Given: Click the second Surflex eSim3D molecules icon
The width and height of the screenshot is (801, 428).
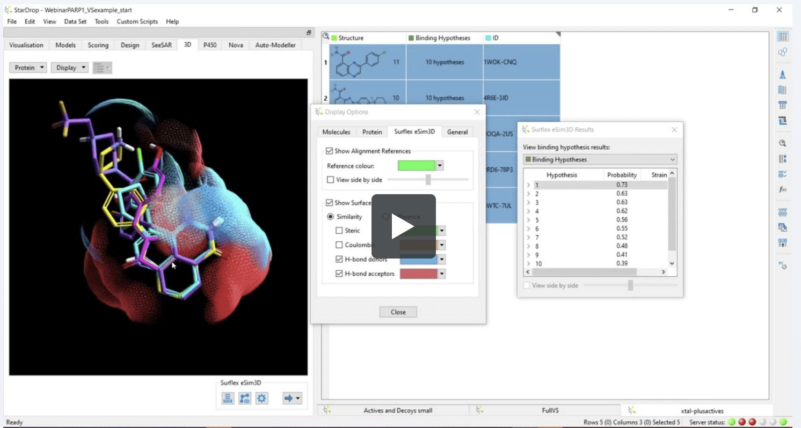Looking at the screenshot, I should (245, 398).
